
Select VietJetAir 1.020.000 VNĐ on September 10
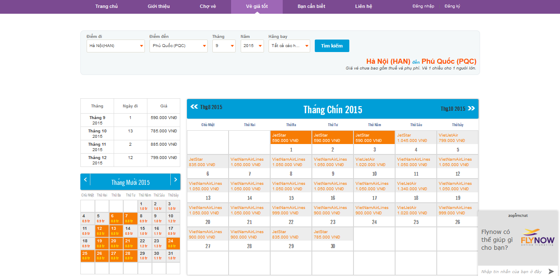pos(374,162)
